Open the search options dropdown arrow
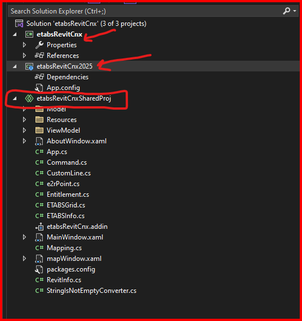The image size is (302, 321). coord(295,11)
